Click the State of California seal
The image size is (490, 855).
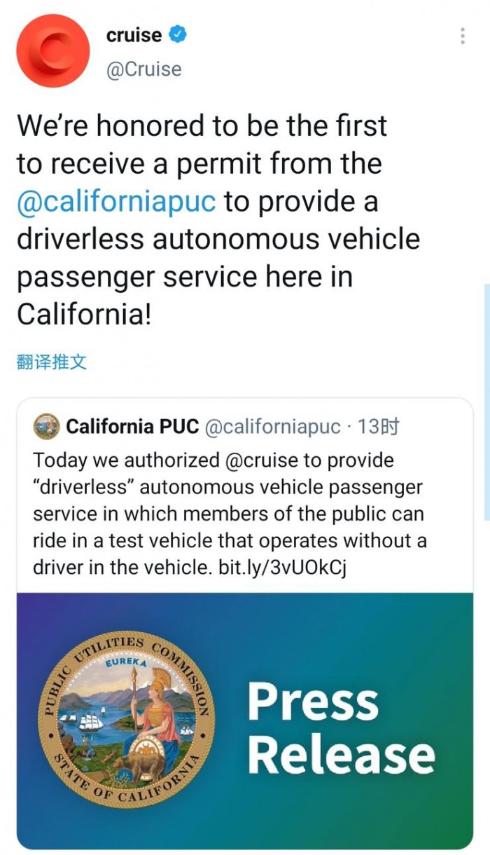(127, 722)
